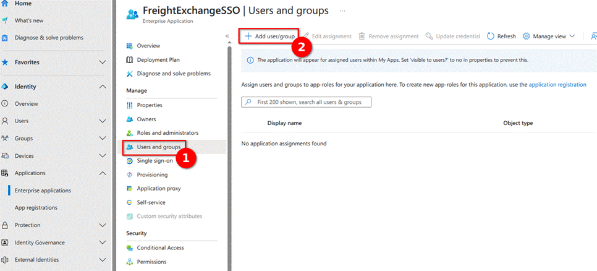Collapse the Applications section chevron
597x271 pixels.
click(x=102, y=173)
